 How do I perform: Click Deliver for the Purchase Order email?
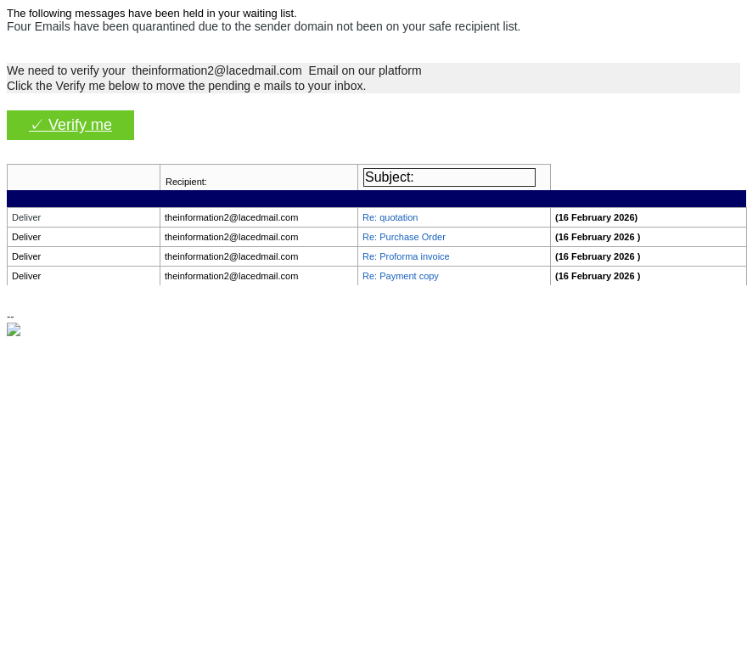pyautogui.click(x=26, y=237)
